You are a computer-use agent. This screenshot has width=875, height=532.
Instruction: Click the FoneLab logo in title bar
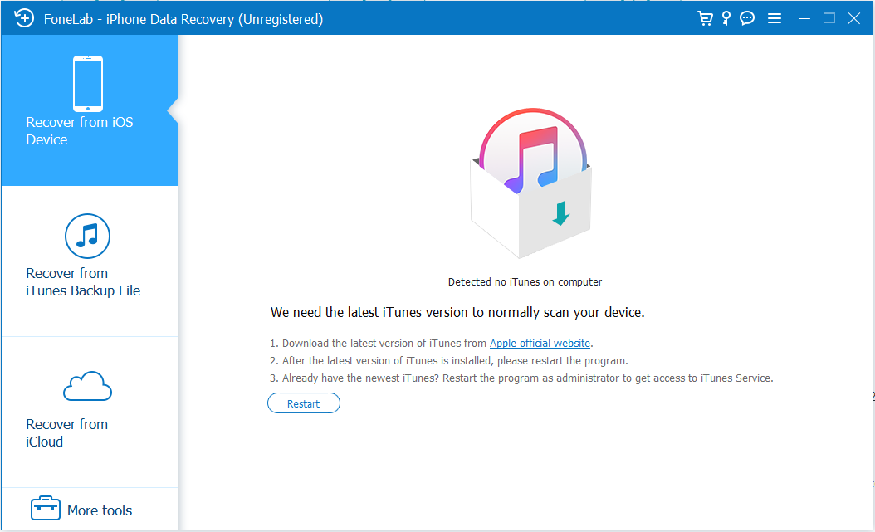pos(24,18)
